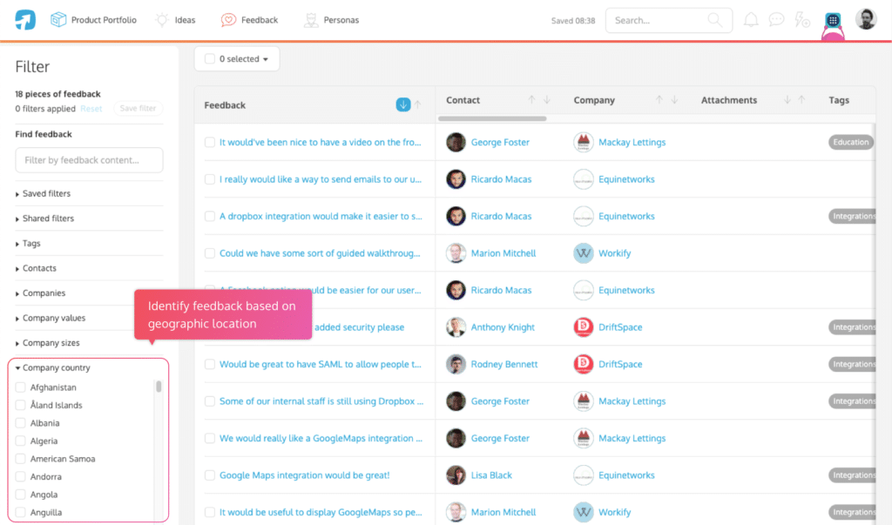Go to the Ideas tab
892x525 pixels.
point(176,20)
